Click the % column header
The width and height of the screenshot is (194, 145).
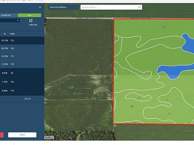pyautogui.click(x=5, y=34)
